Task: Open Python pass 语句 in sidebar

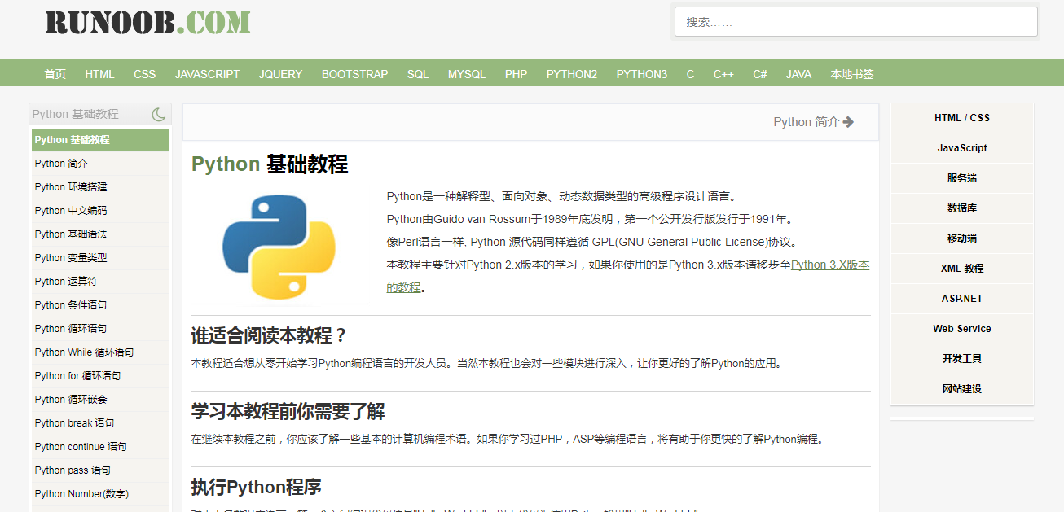Action: pos(100,470)
